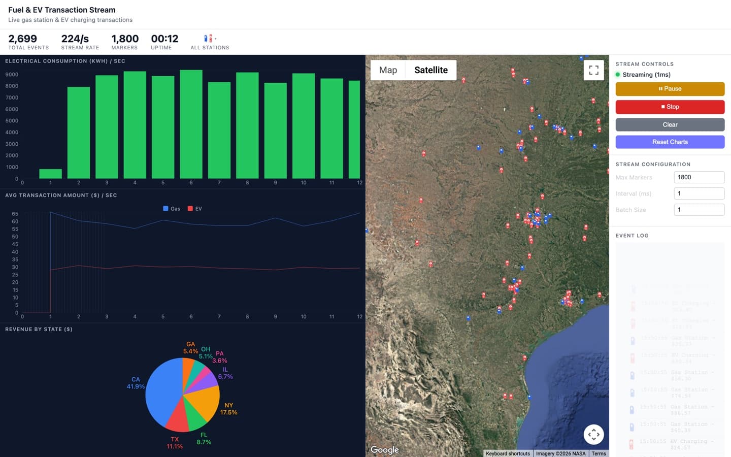This screenshot has height=457, width=731.
Task: Click the TX 11.1% pie label
Action: coord(175,443)
